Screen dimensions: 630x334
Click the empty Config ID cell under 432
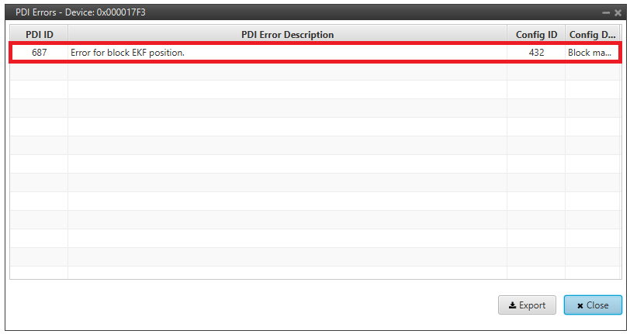(x=536, y=71)
